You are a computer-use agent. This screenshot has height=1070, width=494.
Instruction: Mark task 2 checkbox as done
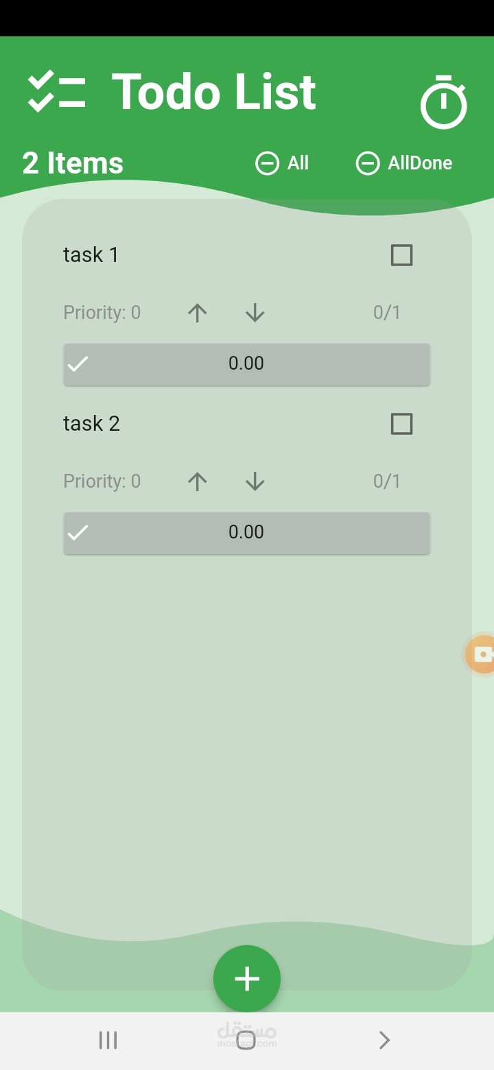401,424
